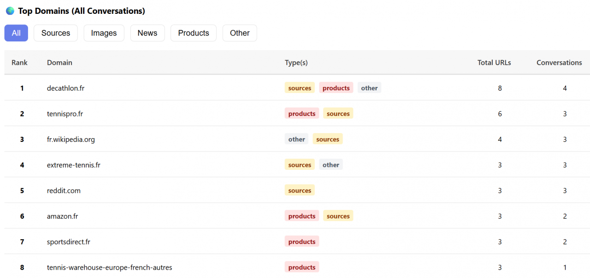Click the Domain column header

(59, 63)
